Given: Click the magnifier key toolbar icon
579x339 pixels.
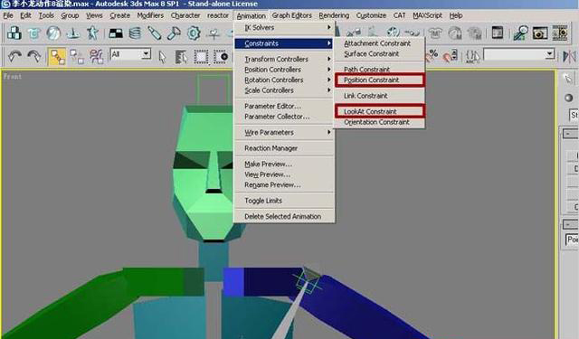Looking at the screenshot, I should 520,33.
